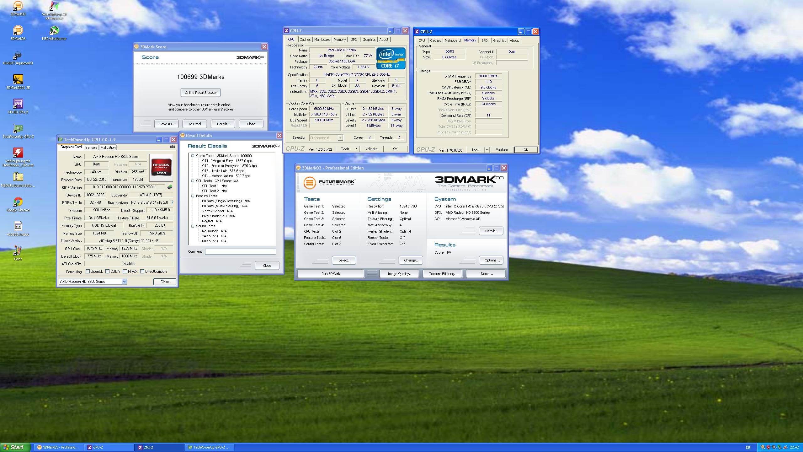This screenshot has width=803, height=452.
Task: Switch to Graphics tab in CPU-Z Memory window
Action: point(499,40)
